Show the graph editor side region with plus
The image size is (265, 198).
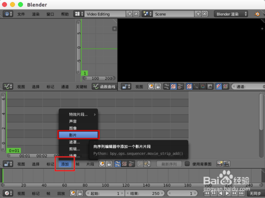[x=114, y=29]
